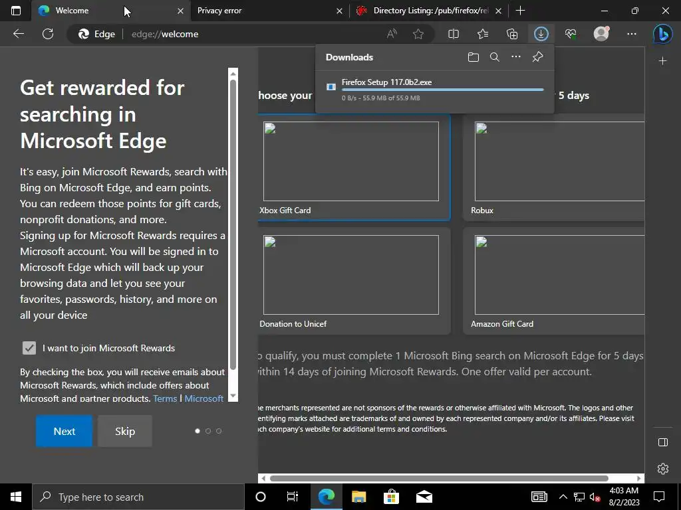681x510 pixels.
Task: Select the Robux reward card
Action: click(554, 167)
